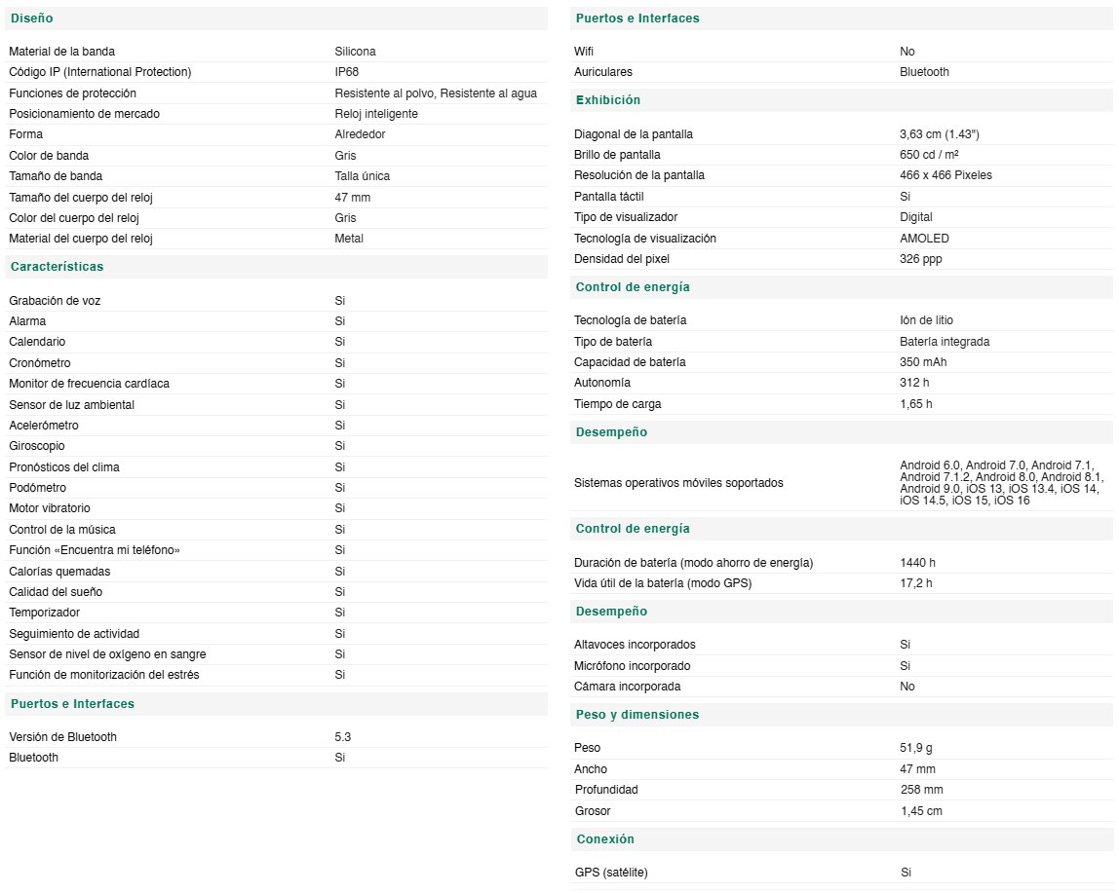Click the Conexión section heading
The height and width of the screenshot is (893, 1119).
point(605,839)
